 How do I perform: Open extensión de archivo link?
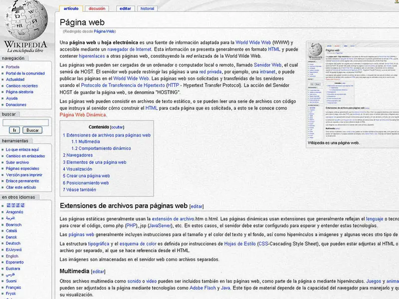coord(173,219)
